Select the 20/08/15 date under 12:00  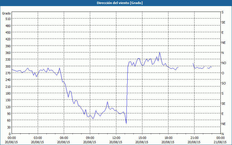116,142
